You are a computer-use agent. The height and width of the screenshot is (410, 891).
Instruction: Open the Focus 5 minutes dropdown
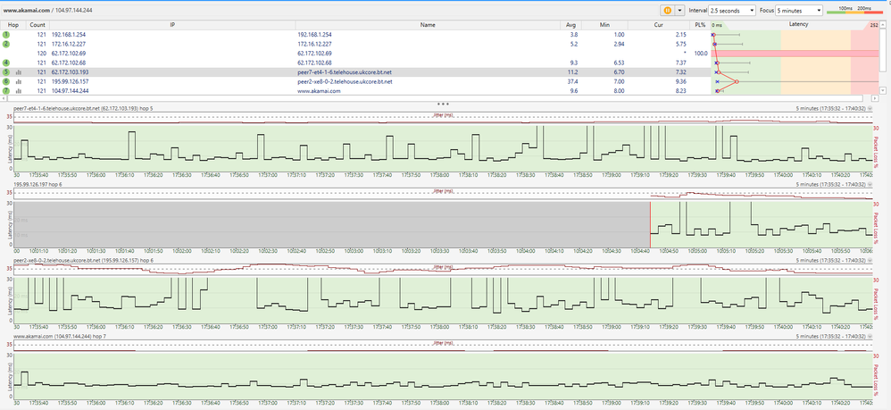coord(797,10)
